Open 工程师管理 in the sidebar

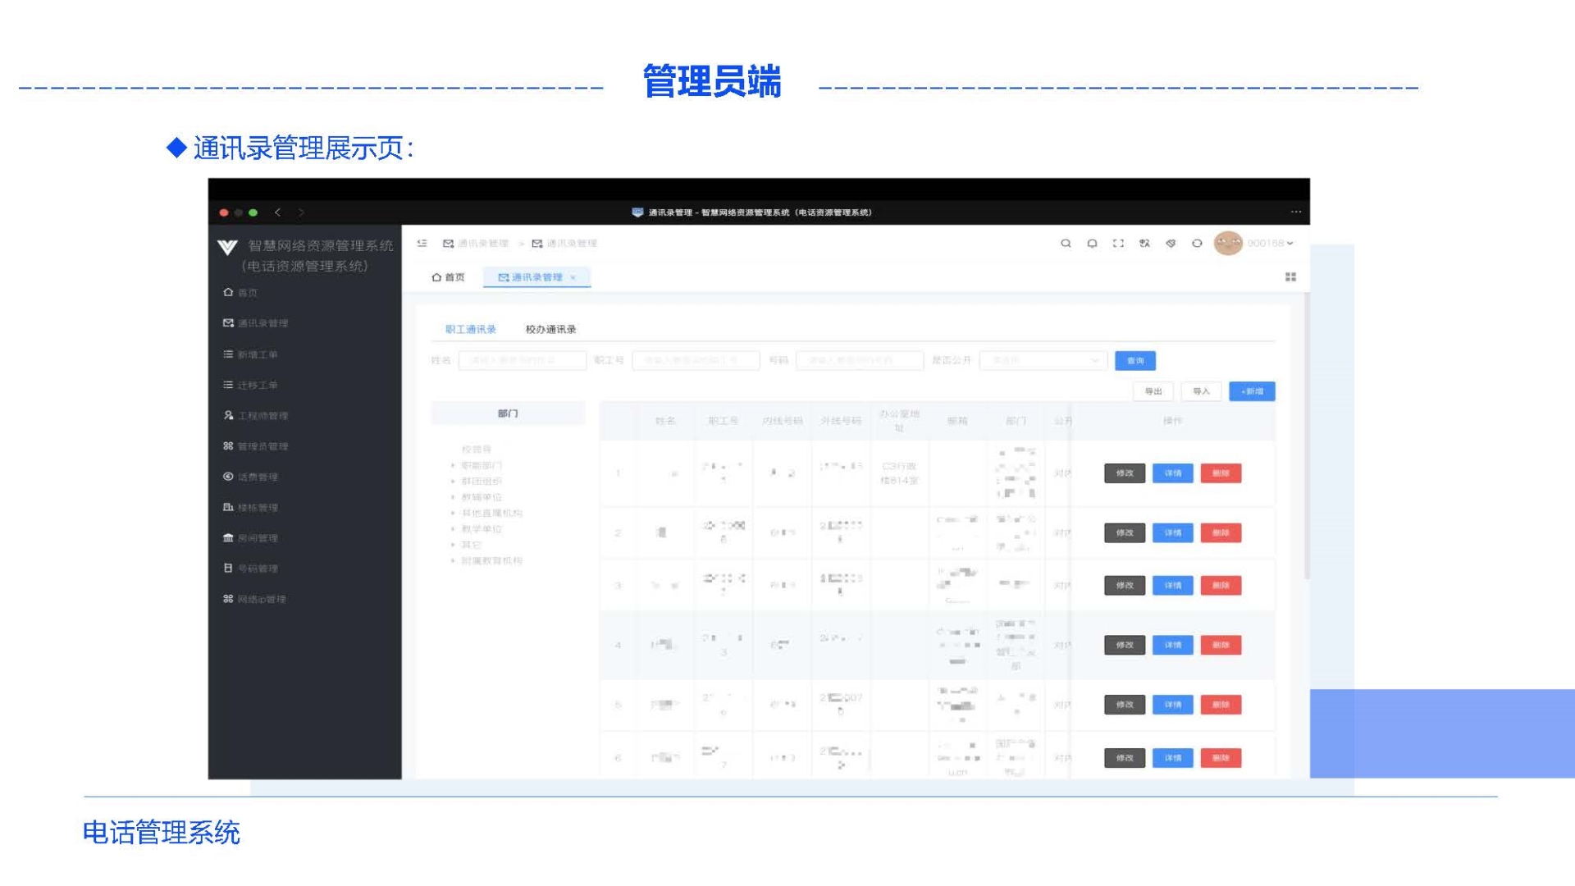[x=262, y=416]
